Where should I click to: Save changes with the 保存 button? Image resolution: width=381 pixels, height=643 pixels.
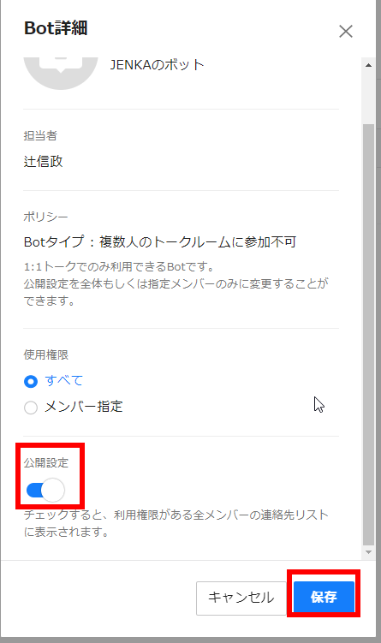(324, 597)
